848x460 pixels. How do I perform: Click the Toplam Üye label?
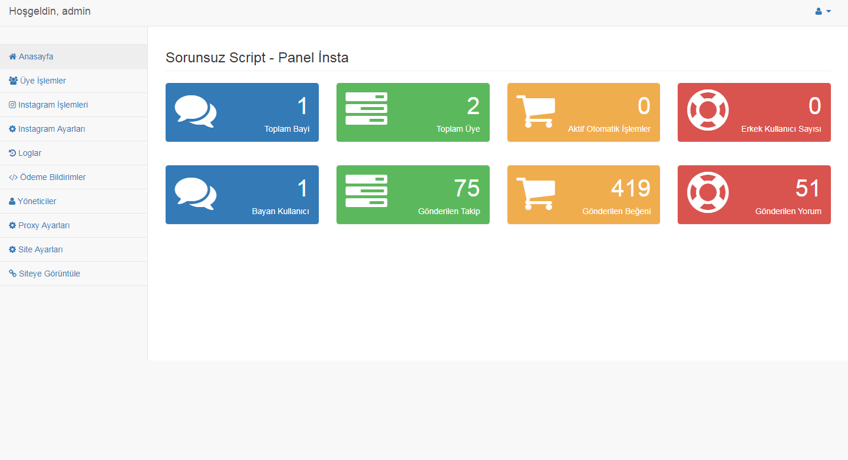[458, 129]
